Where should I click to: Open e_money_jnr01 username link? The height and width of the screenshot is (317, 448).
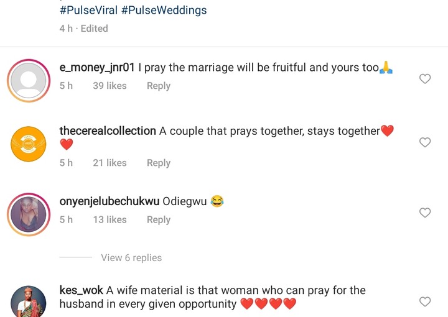(97, 68)
